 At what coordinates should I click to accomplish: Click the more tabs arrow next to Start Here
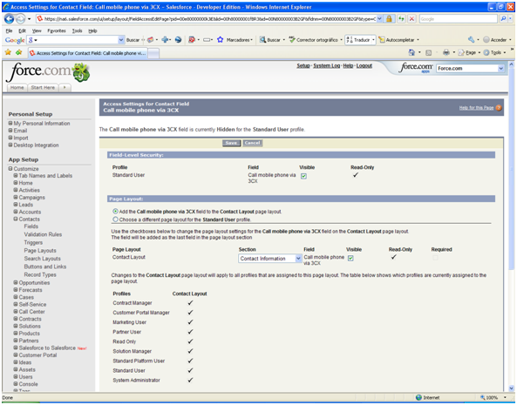click(65, 88)
